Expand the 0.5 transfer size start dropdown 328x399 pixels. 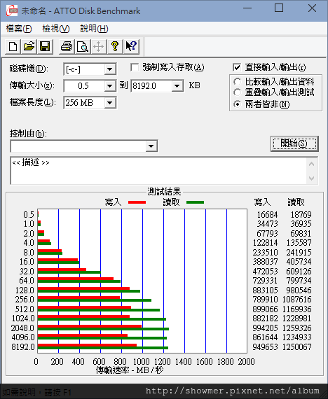point(110,86)
